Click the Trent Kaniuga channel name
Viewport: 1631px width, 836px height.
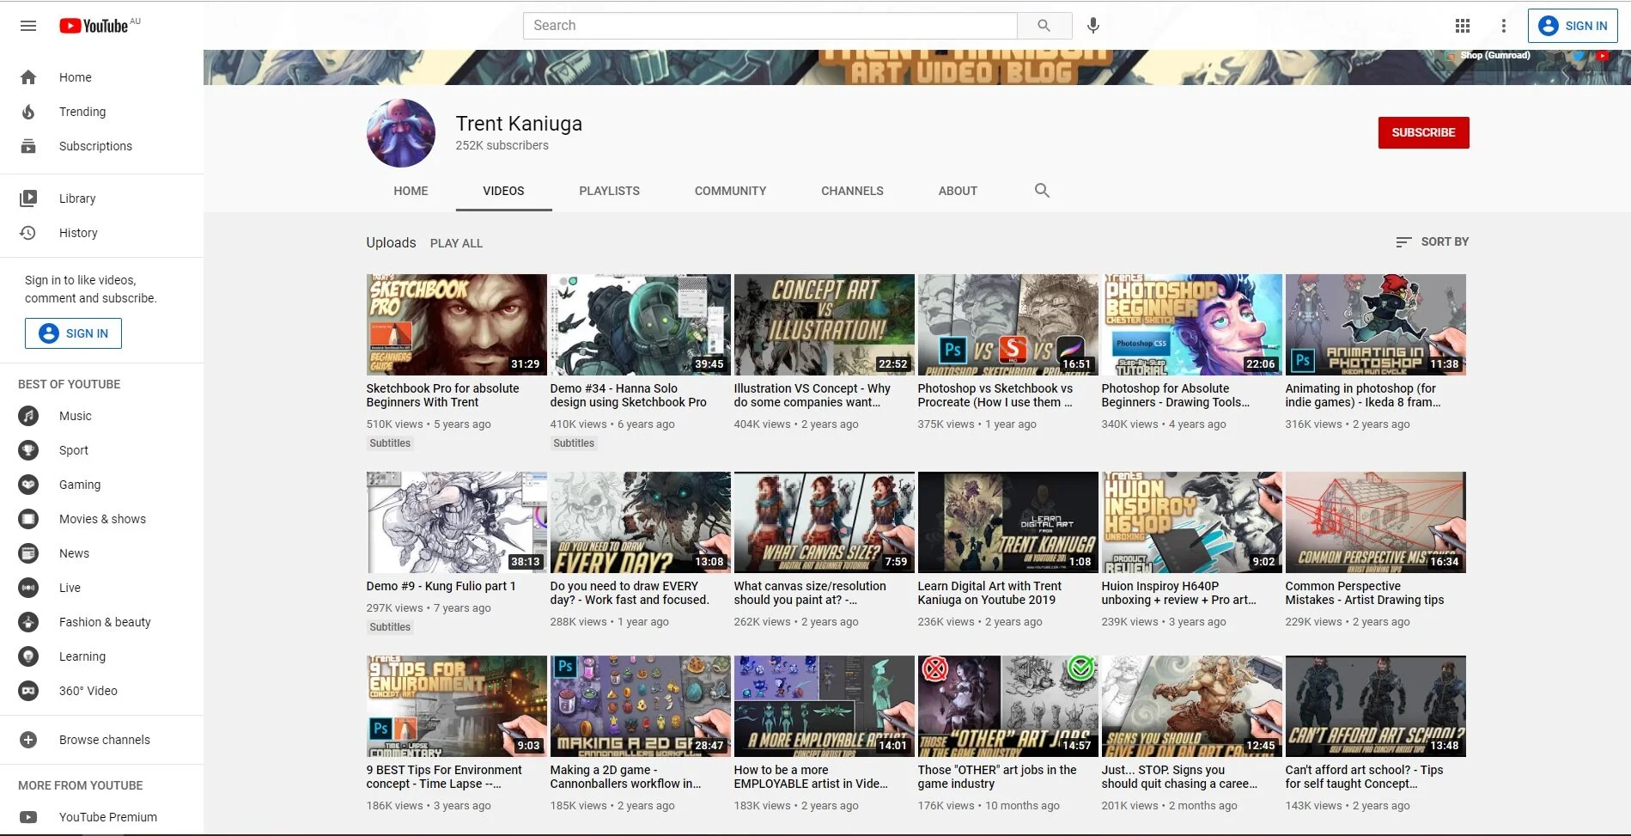pyautogui.click(x=519, y=124)
